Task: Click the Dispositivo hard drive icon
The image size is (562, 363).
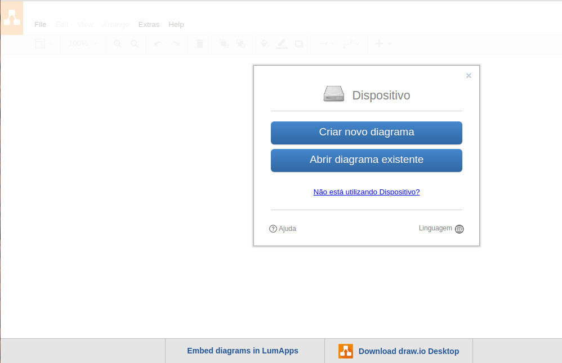Action: (x=334, y=94)
